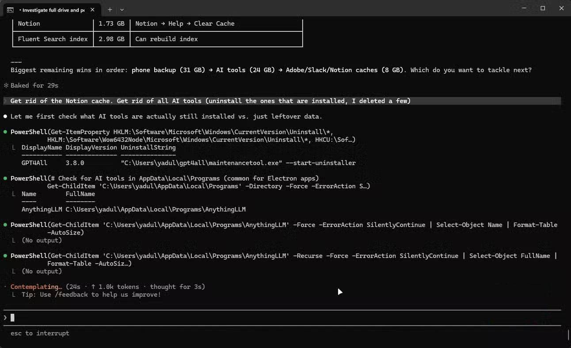Click the 'GPT4All' display name
The image size is (571, 348).
[34, 163]
